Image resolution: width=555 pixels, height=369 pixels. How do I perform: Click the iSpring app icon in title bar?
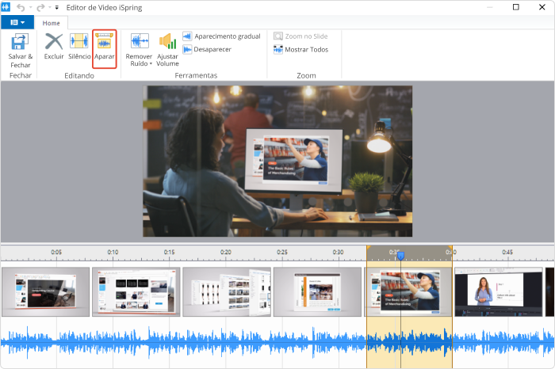pos(6,7)
